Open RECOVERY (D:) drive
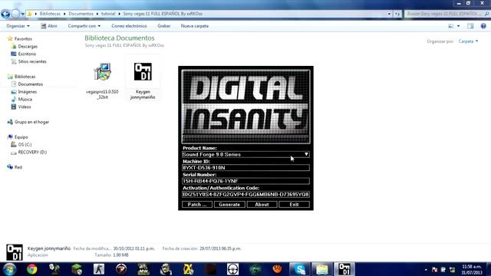491x276 pixels. pos(29,152)
